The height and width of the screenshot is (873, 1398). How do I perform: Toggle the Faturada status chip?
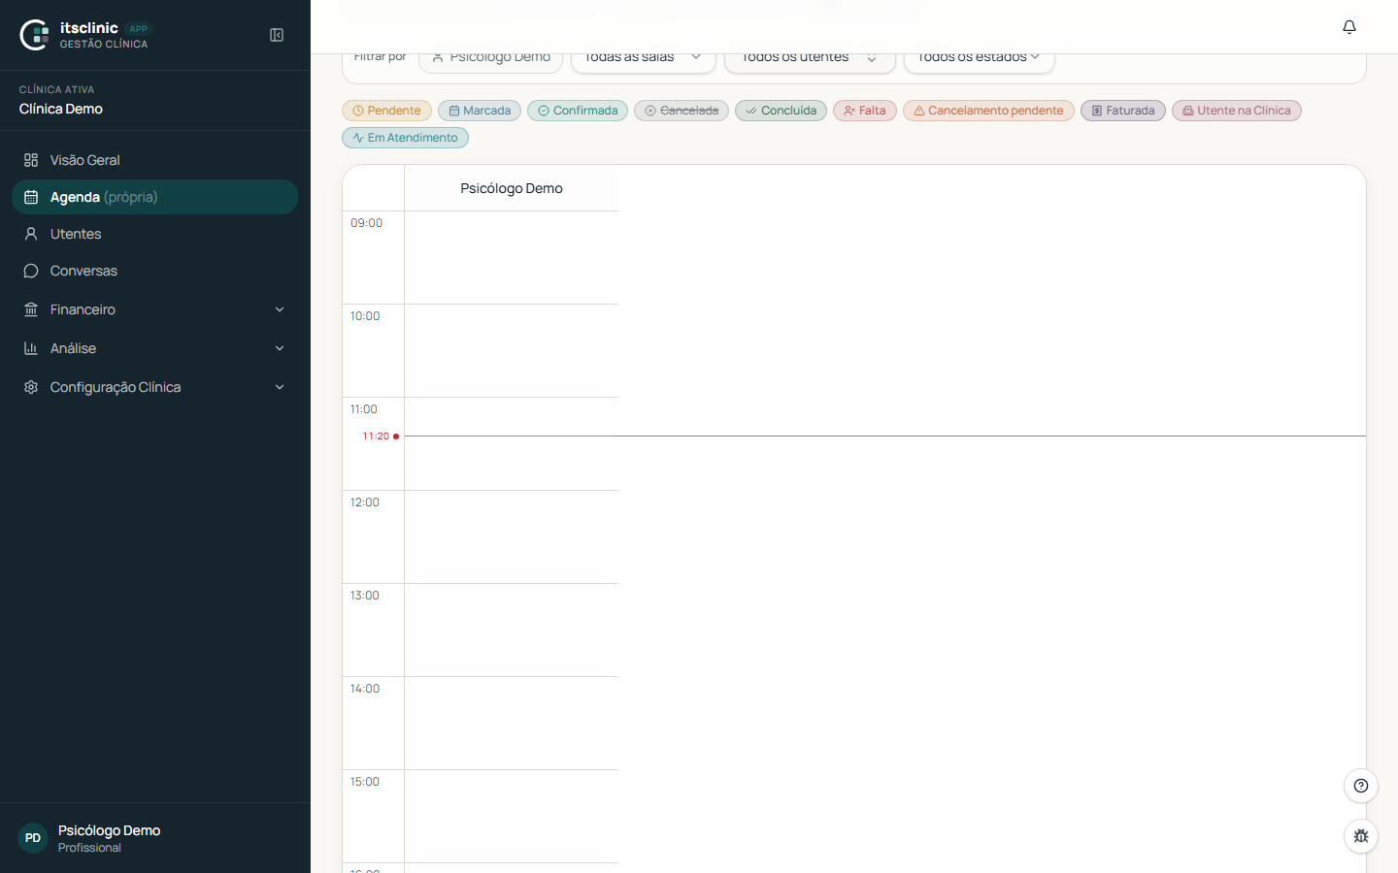(x=1123, y=111)
